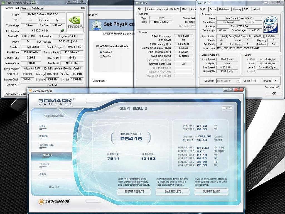
Task: Click the CPU score value 13183
Action: 148,159
